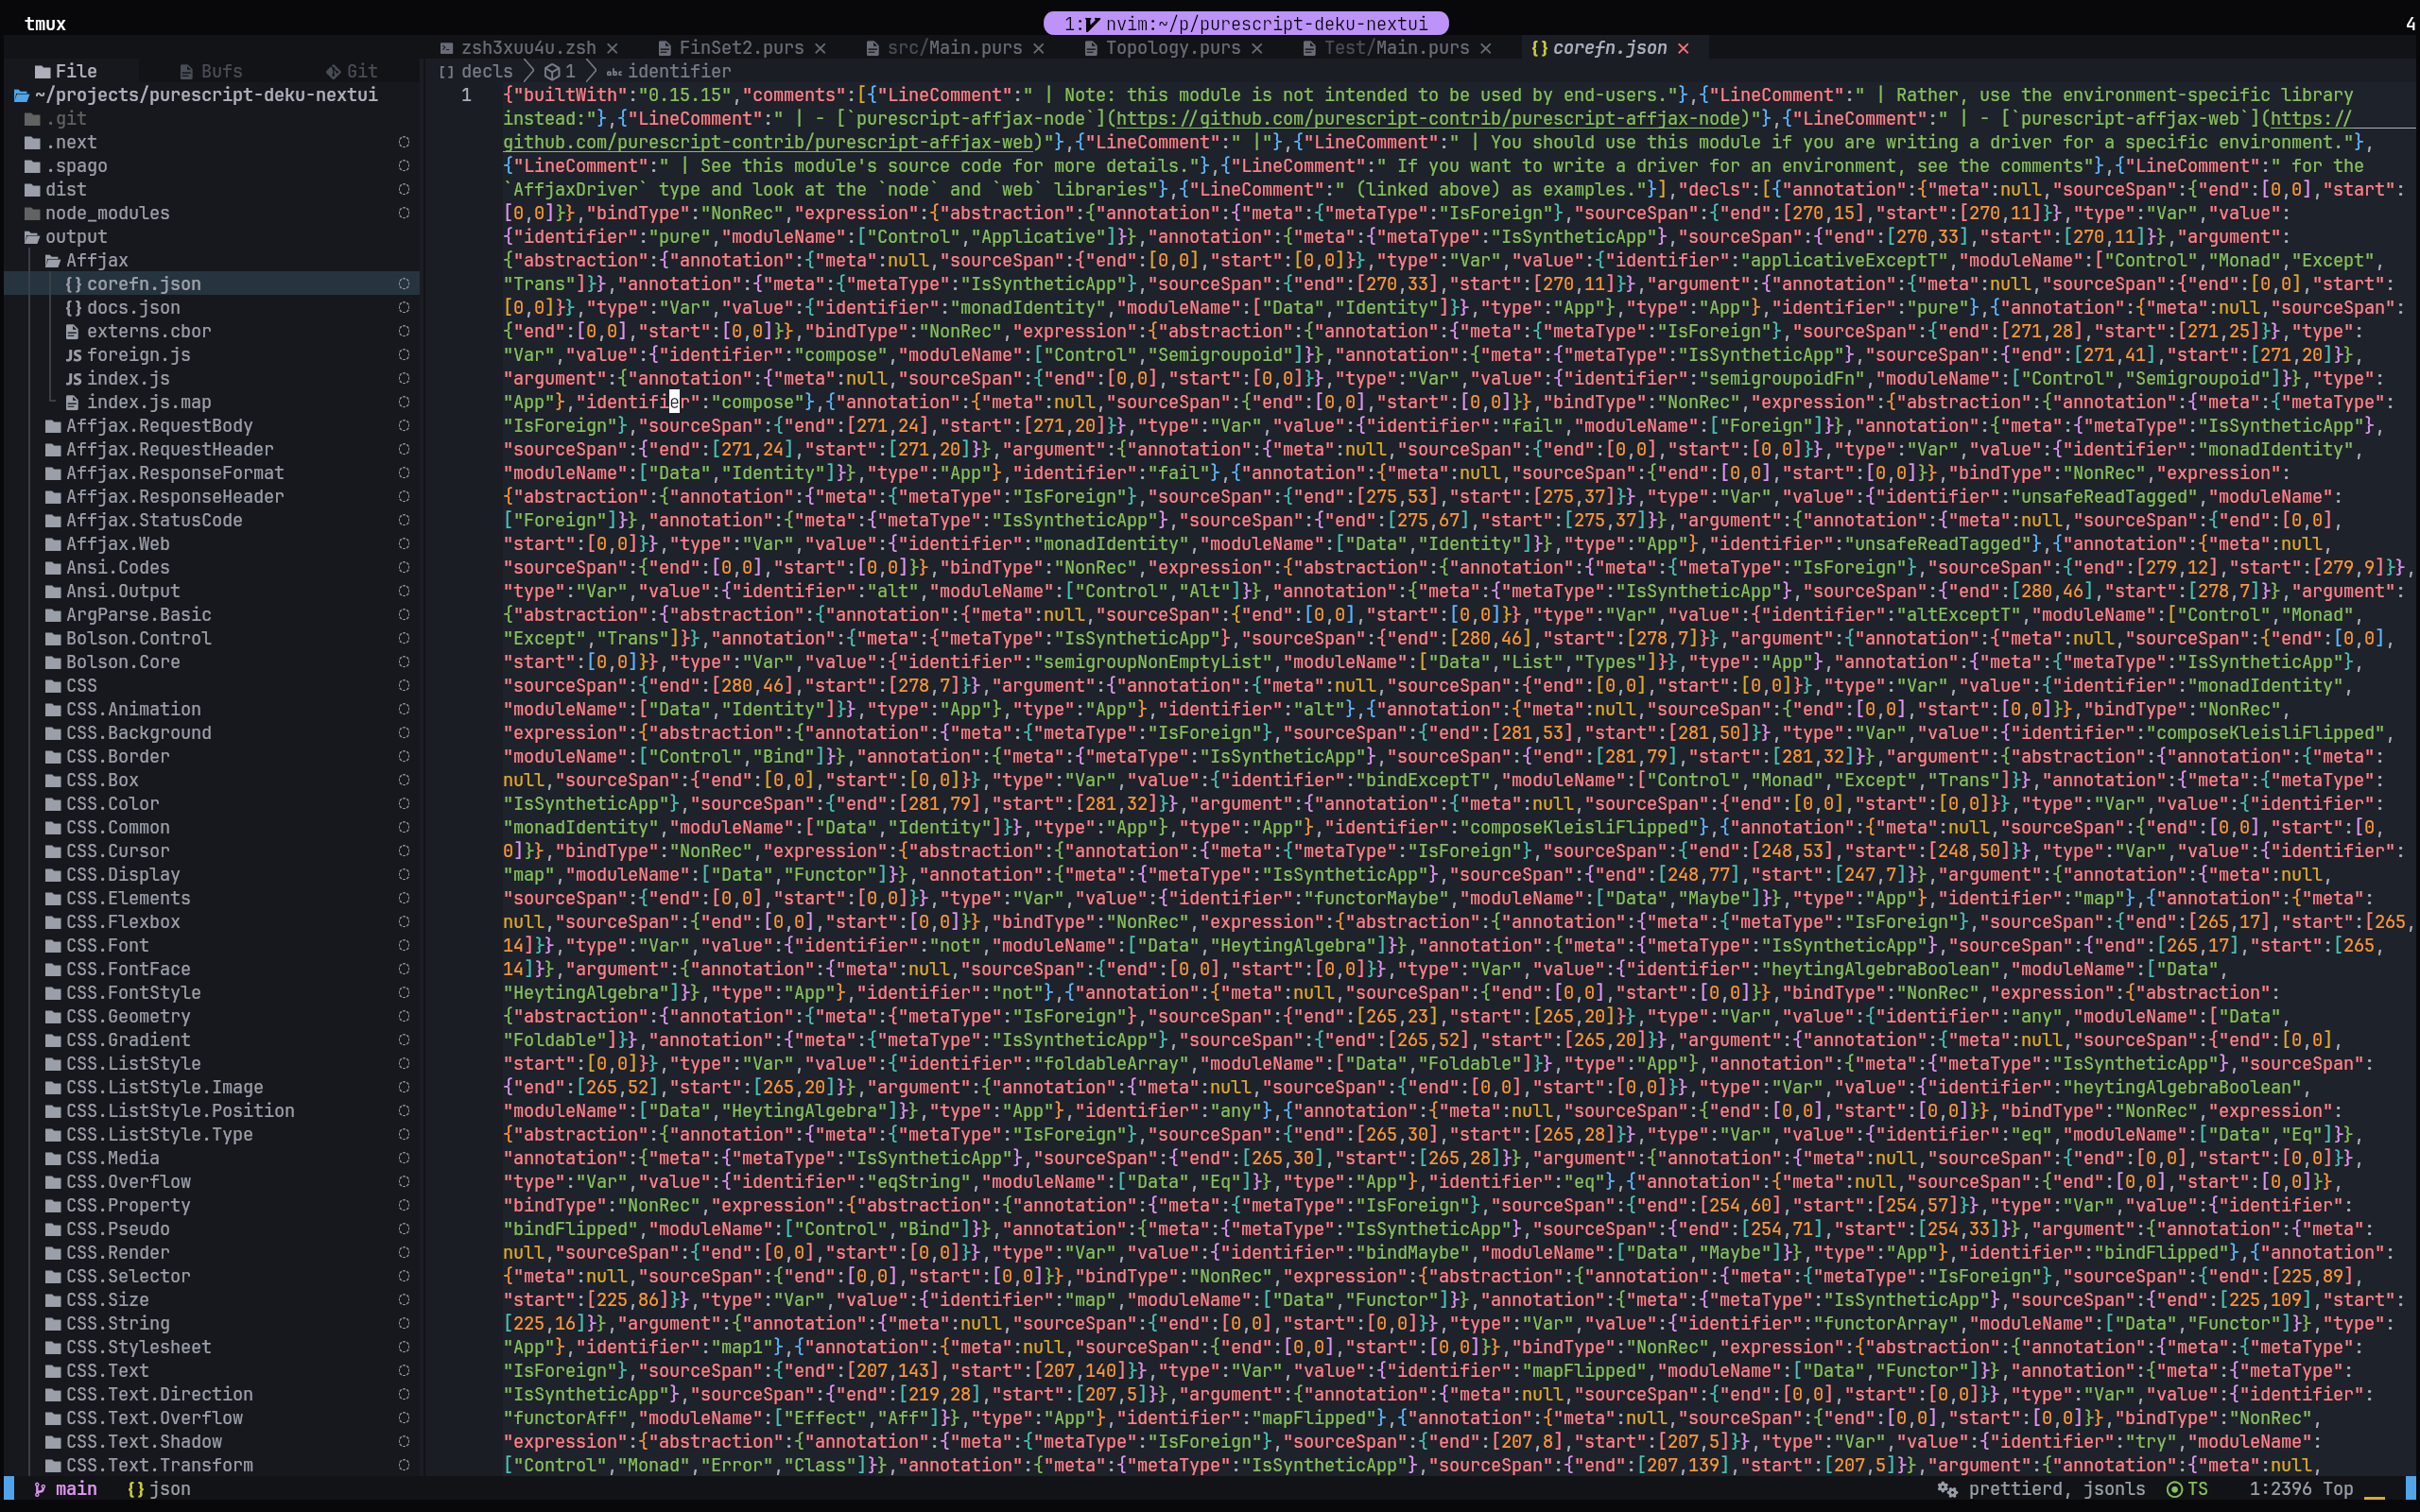
Task: Click line number 1 in the gutter
Action: click(466, 95)
